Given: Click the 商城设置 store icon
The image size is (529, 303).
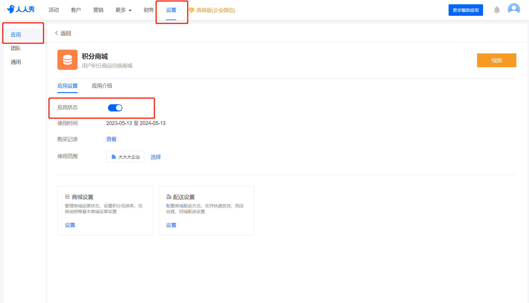Looking at the screenshot, I should coord(67,197).
